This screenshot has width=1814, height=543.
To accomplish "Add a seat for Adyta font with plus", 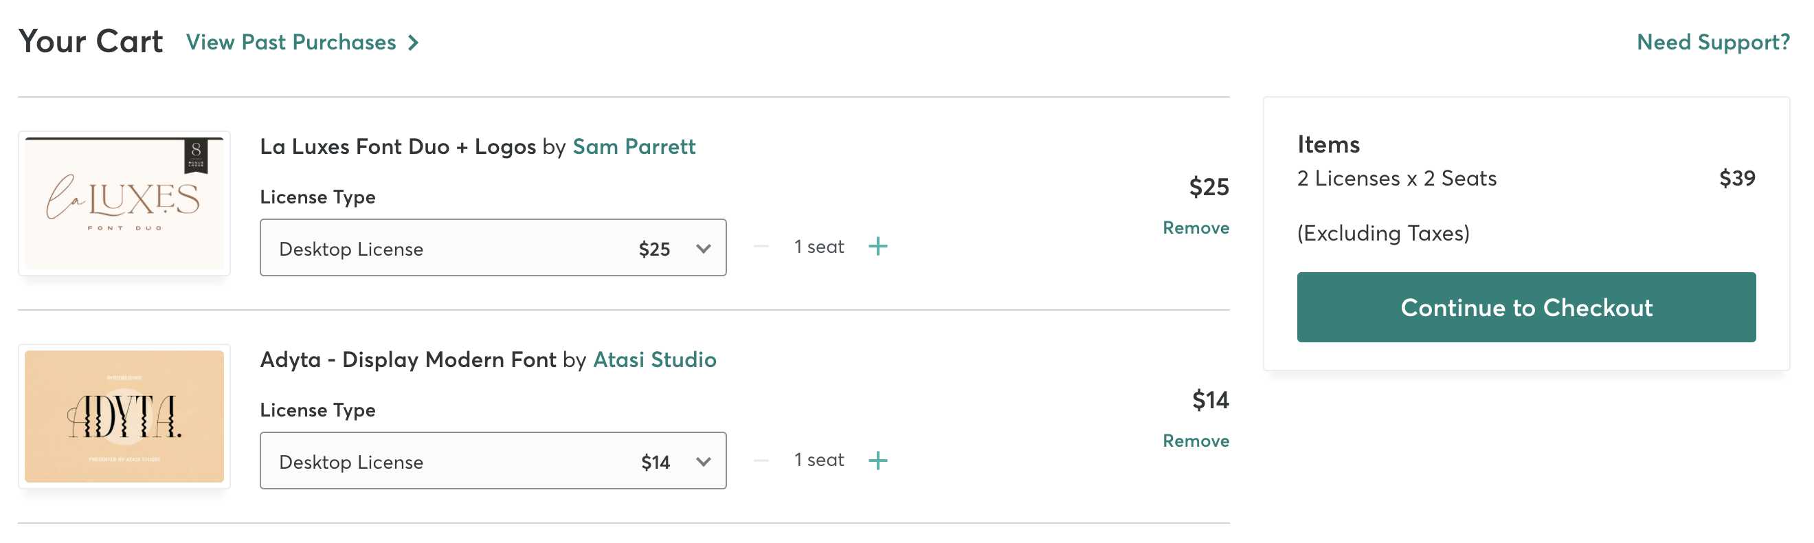I will pos(877,461).
